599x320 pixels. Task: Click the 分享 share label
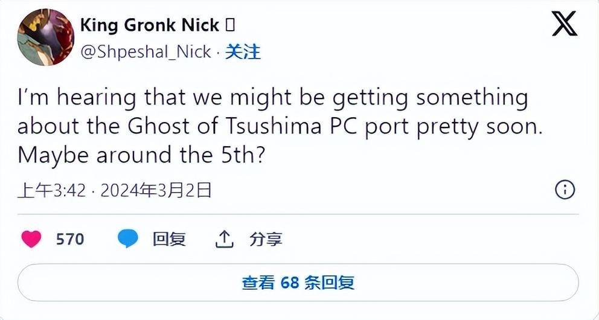[x=266, y=240]
